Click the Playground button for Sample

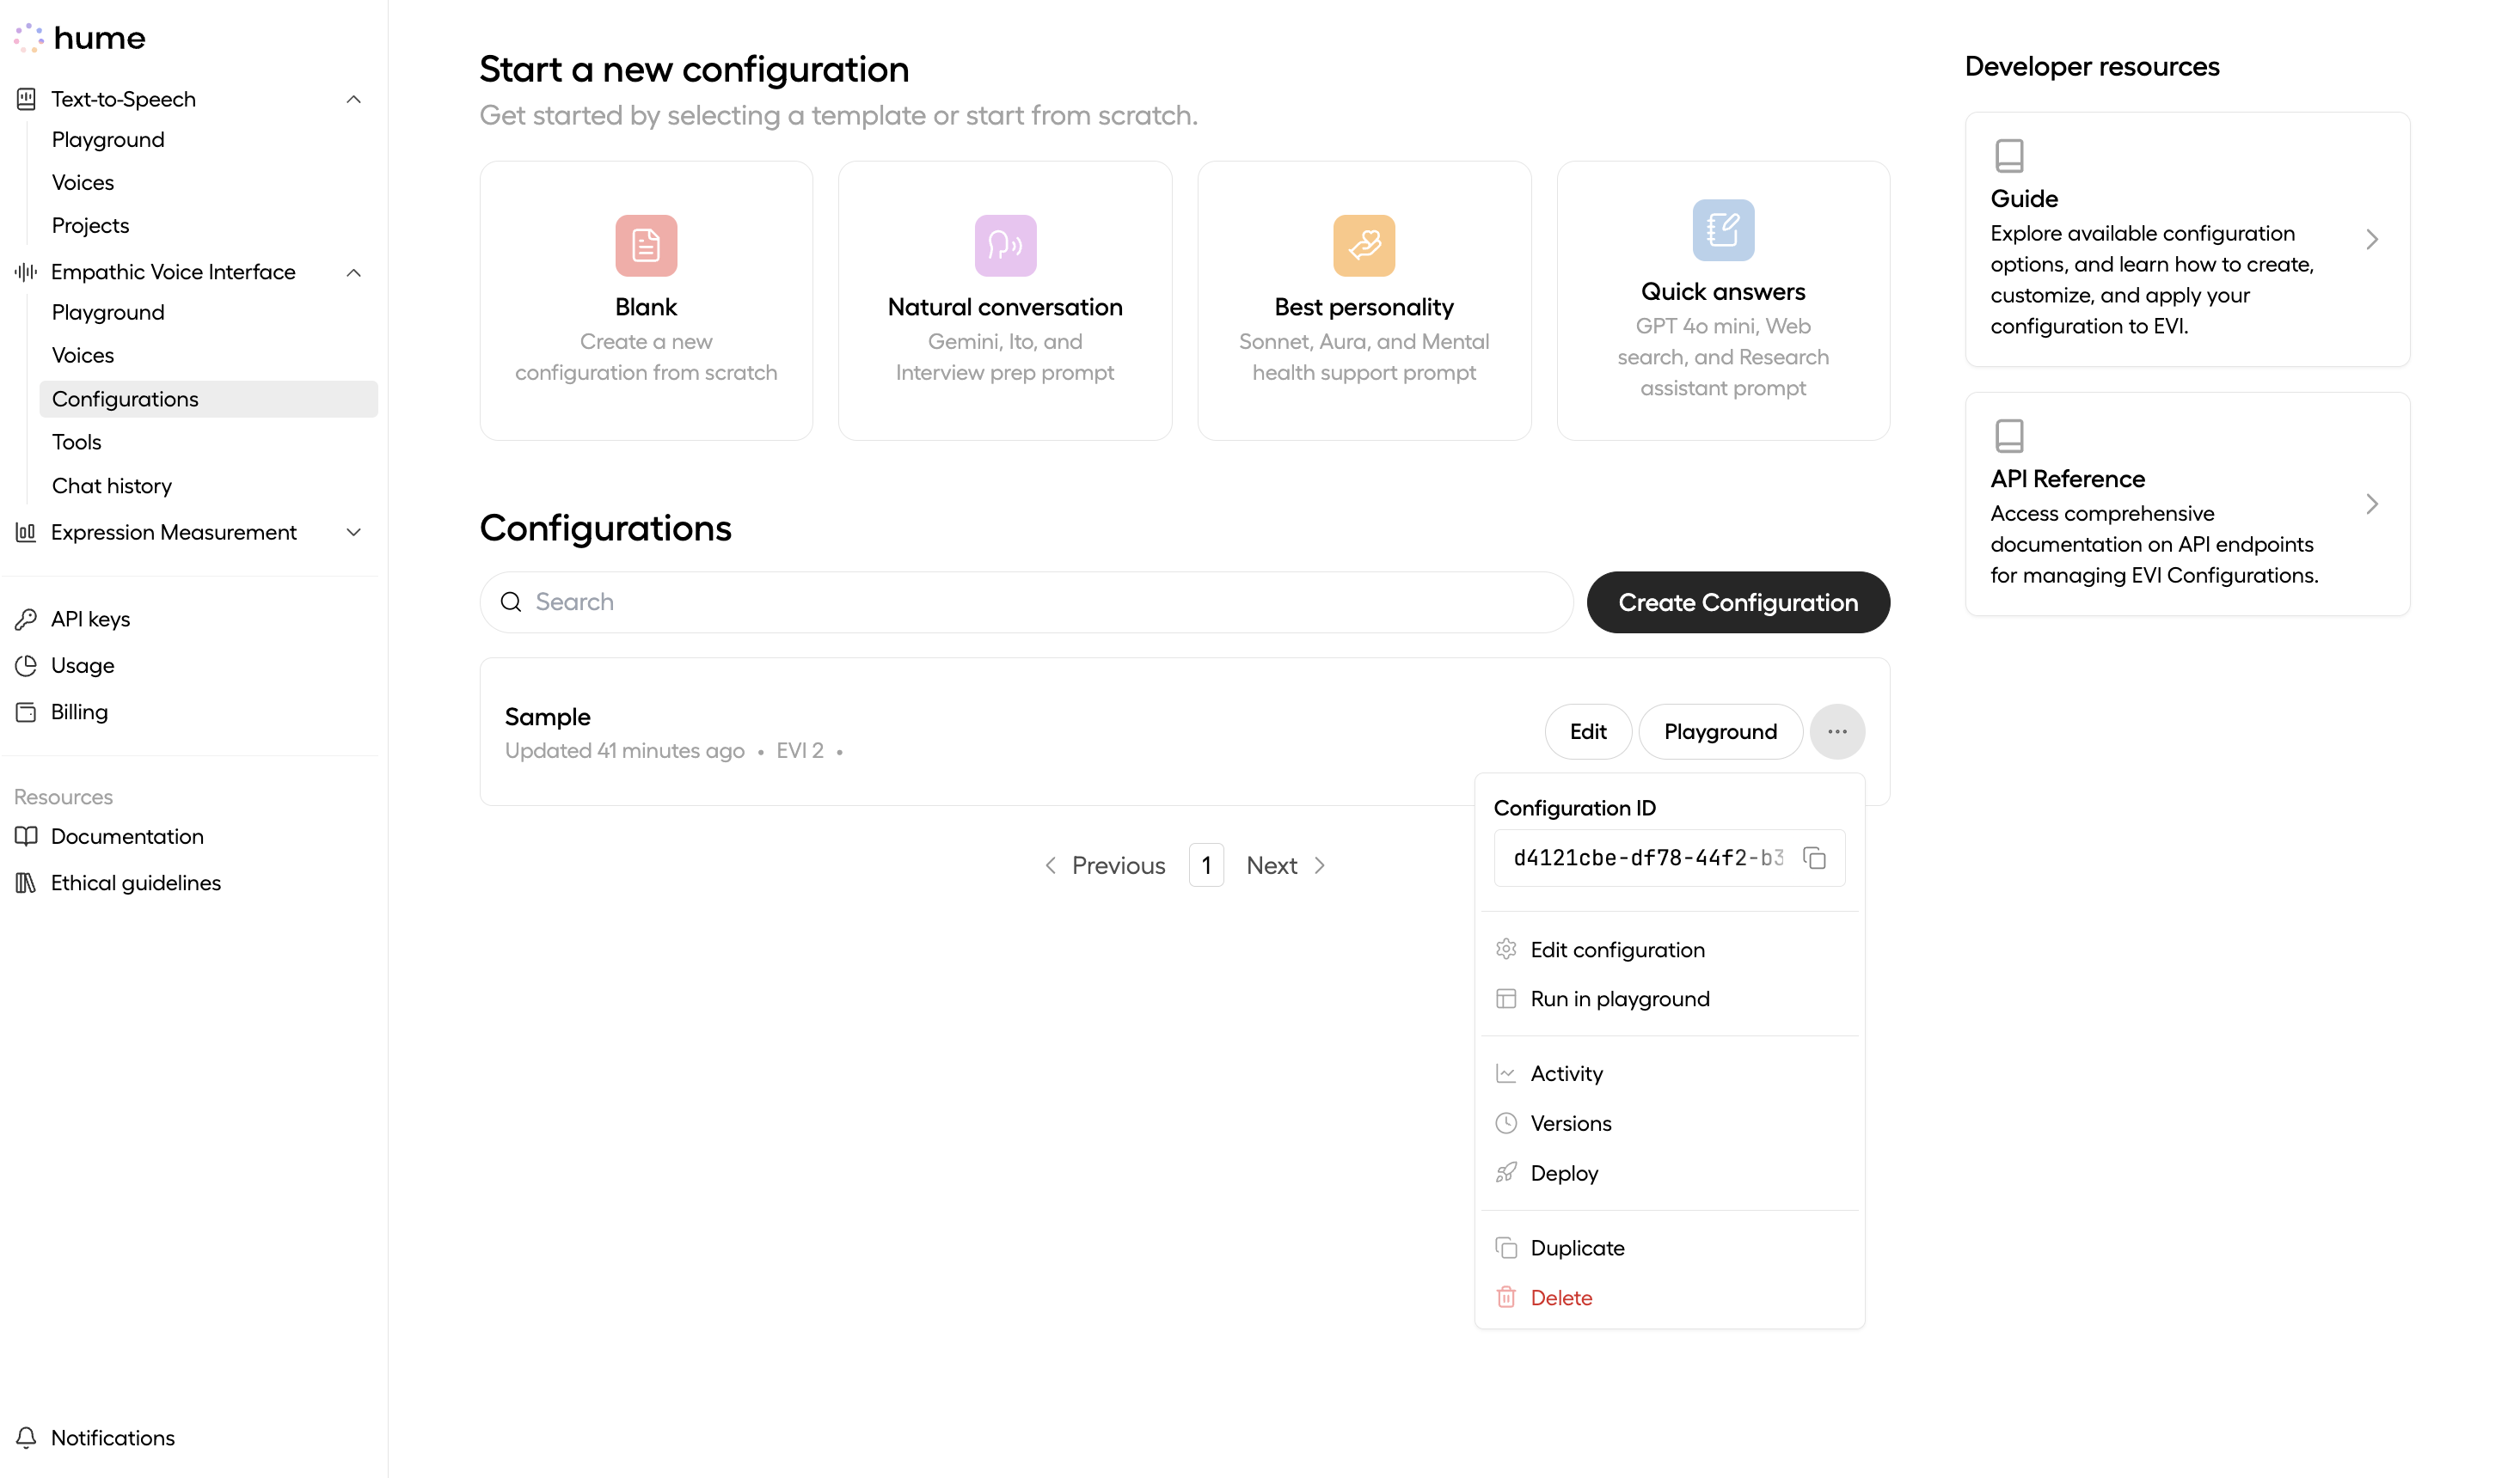(1720, 731)
